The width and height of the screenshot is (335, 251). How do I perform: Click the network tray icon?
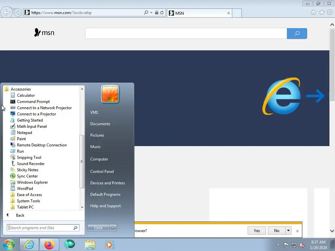[294, 245]
